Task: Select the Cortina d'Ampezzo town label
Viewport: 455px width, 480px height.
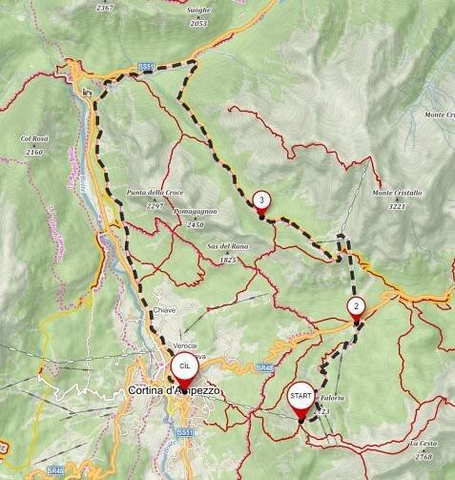Action: pos(174,390)
